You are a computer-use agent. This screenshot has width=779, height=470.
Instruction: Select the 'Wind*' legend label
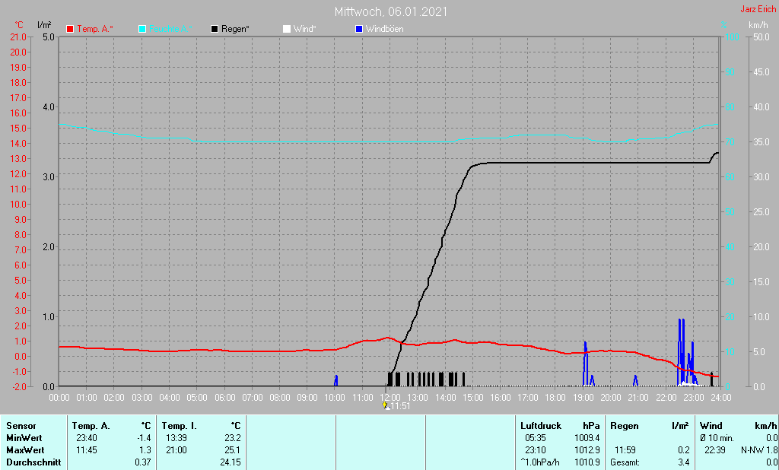(304, 29)
